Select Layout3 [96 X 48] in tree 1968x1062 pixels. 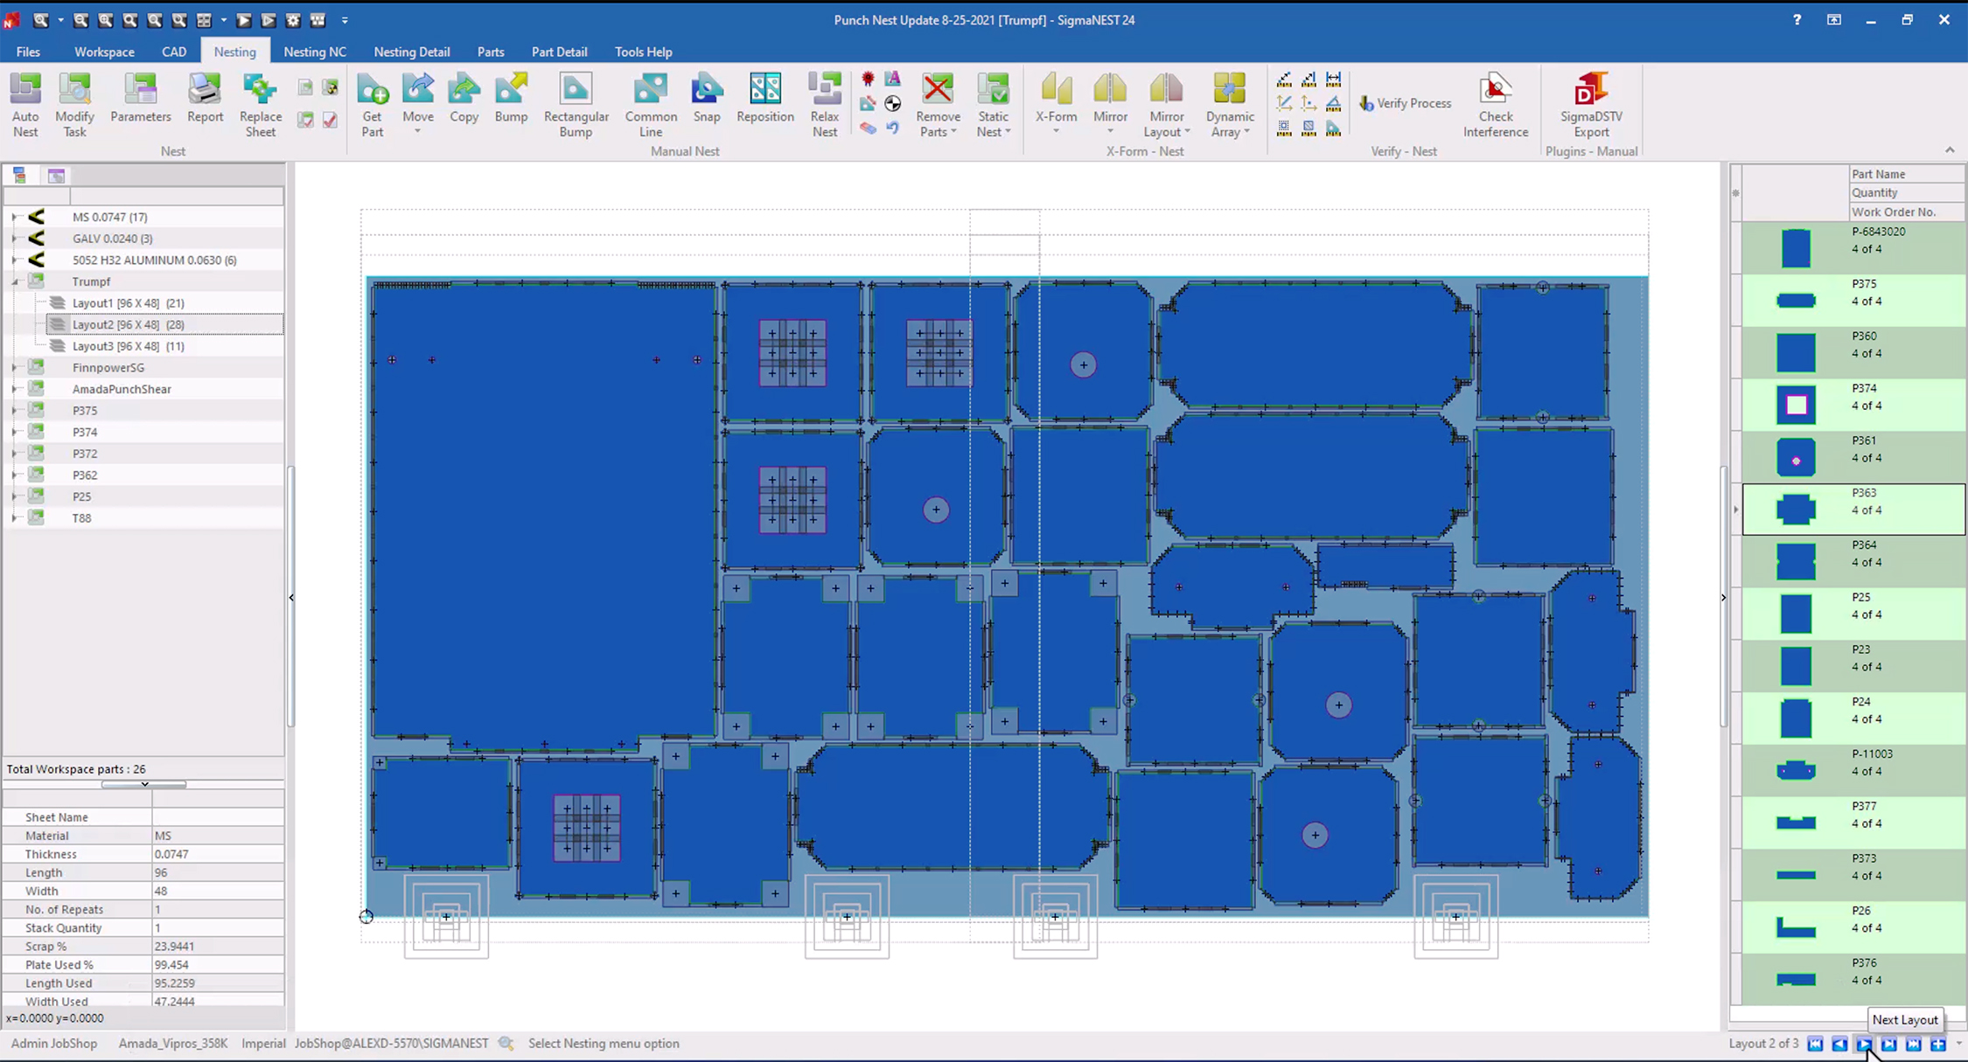pos(128,346)
